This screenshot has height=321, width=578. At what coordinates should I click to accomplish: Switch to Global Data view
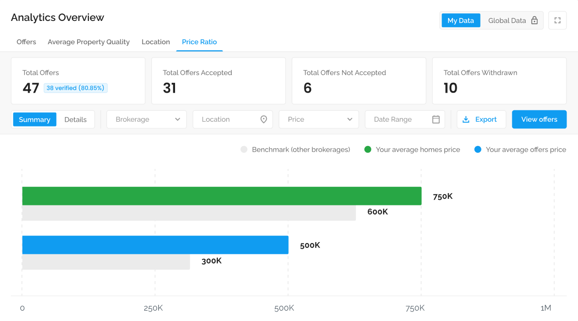[512, 20]
